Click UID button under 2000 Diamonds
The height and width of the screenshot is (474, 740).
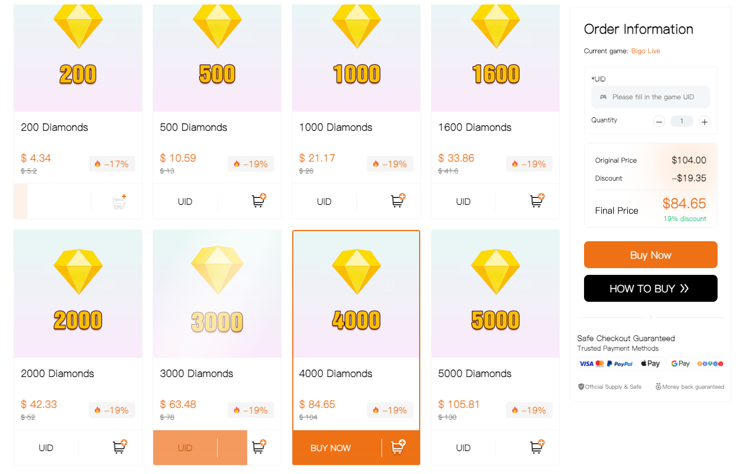(x=46, y=448)
